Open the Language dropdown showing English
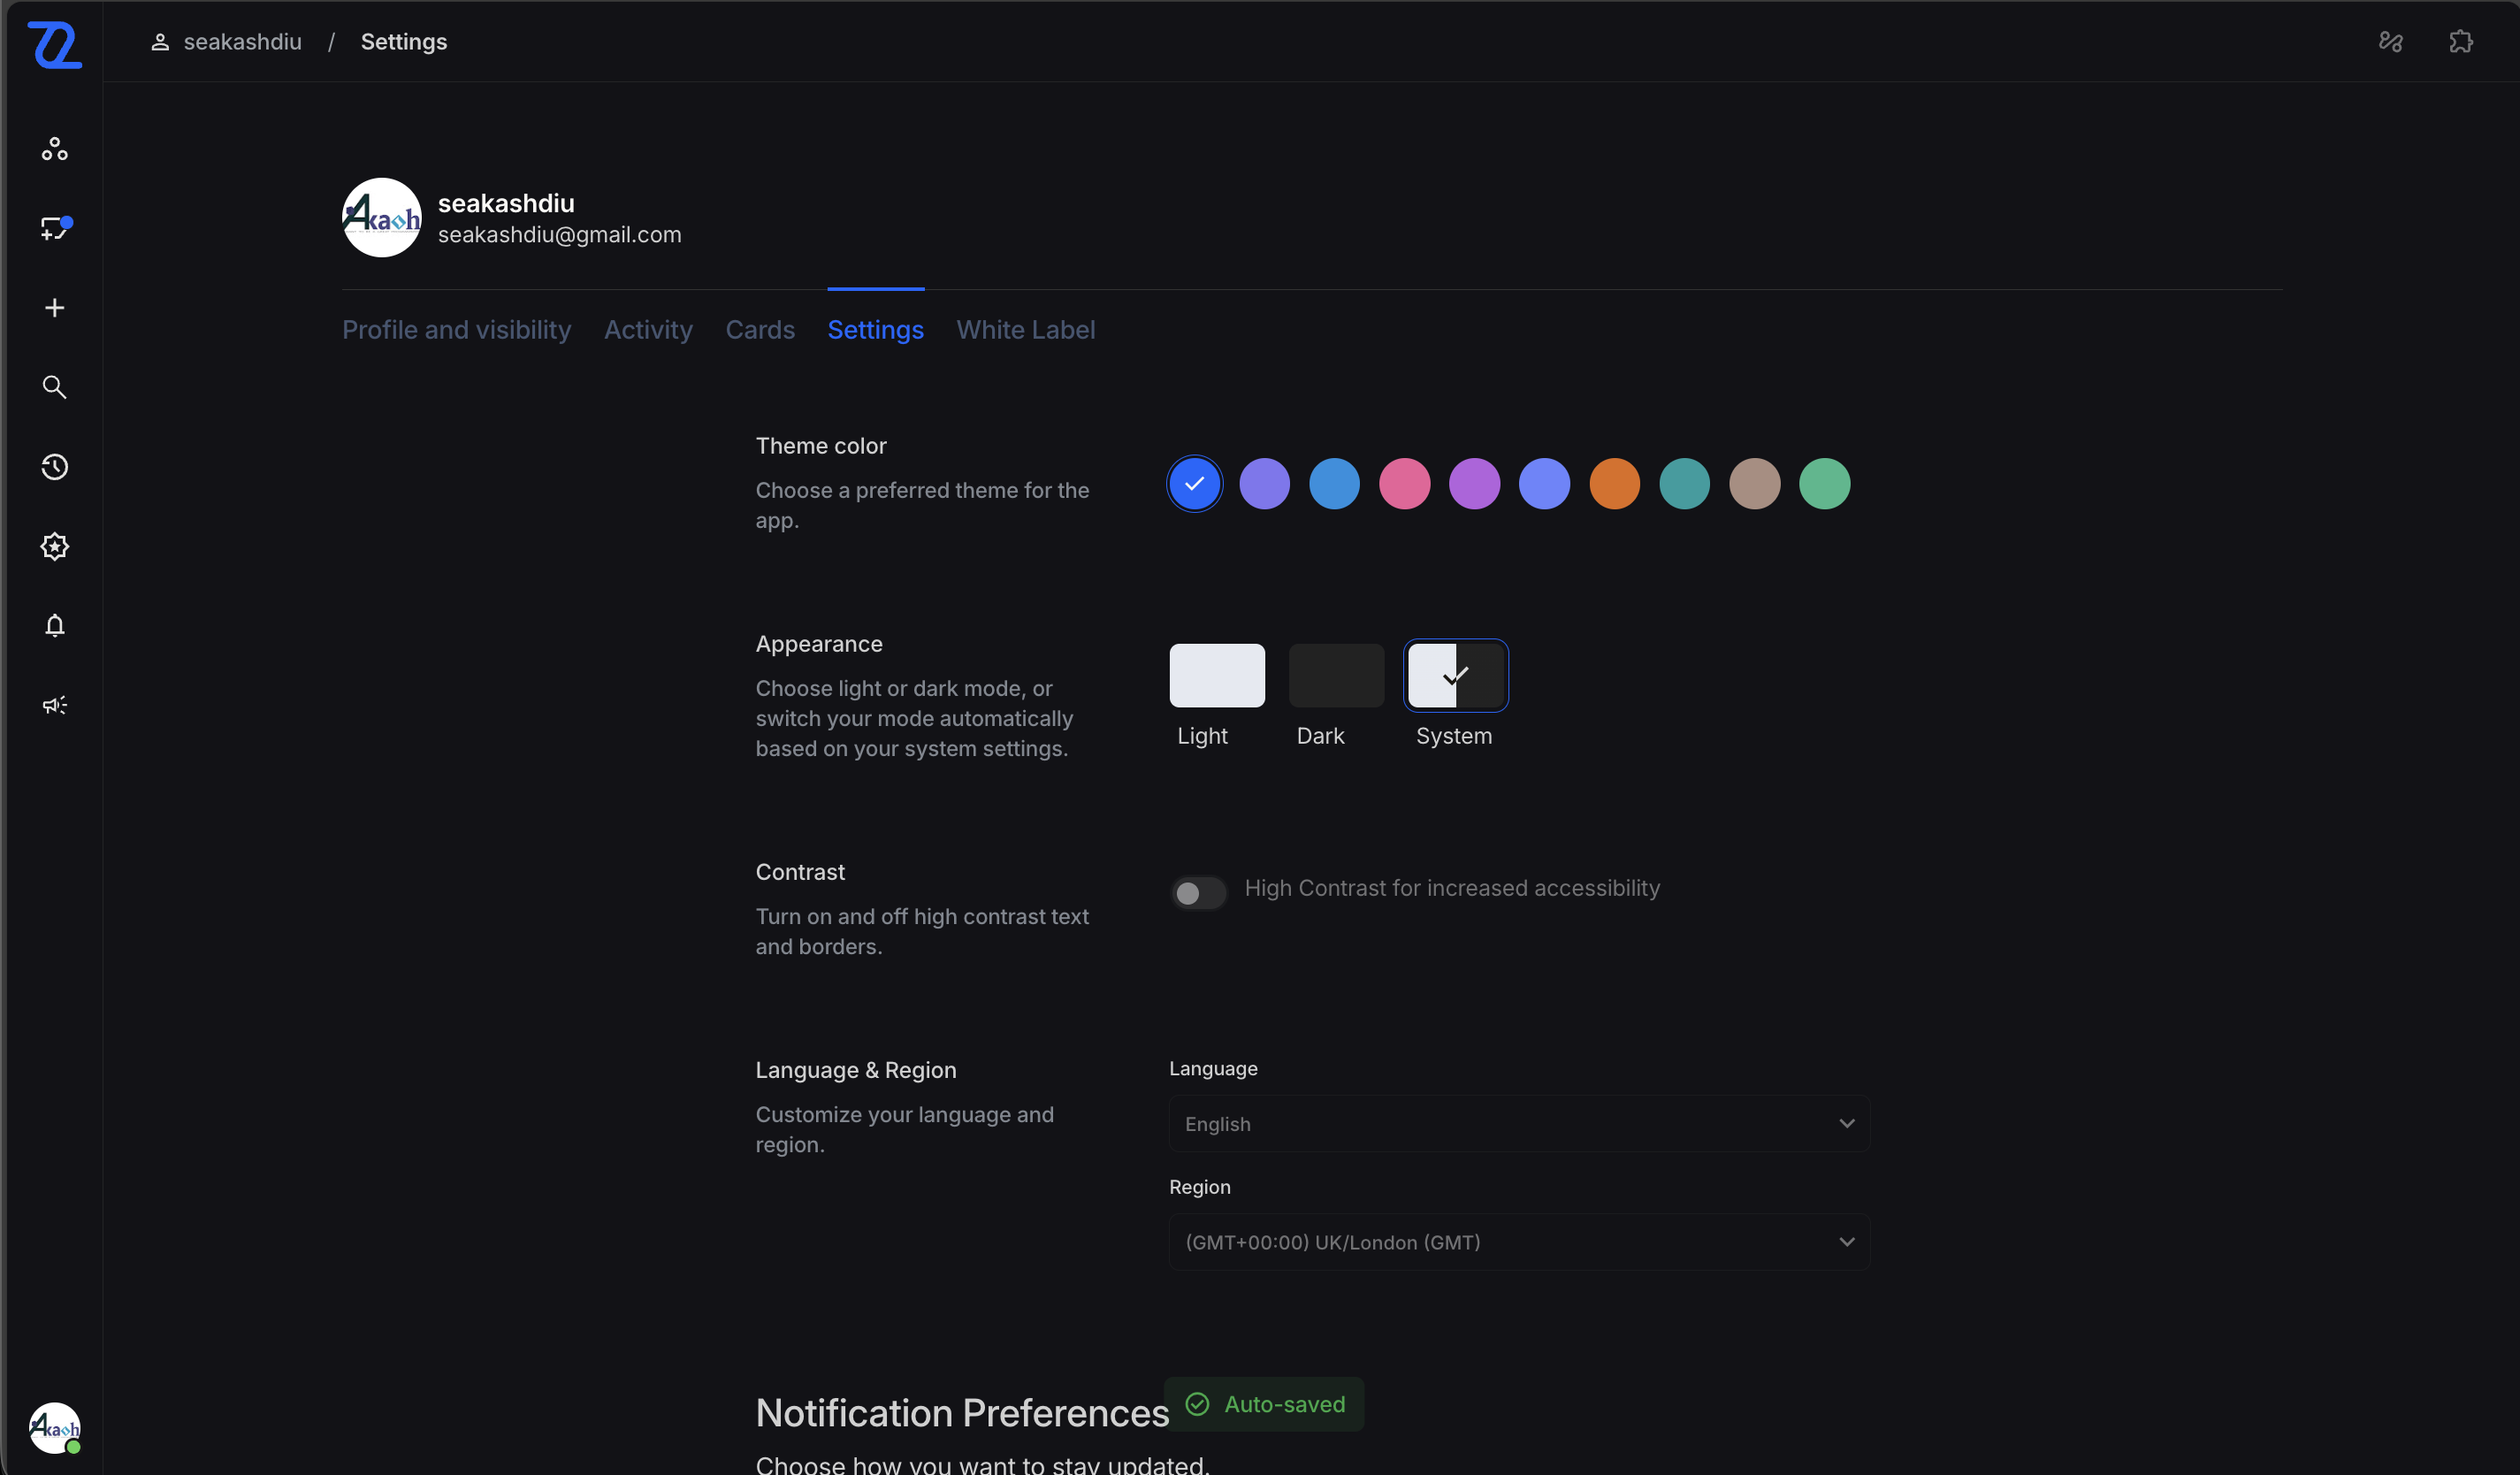Viewport: 2520px width, 1475px height. click(1518, 1124)
